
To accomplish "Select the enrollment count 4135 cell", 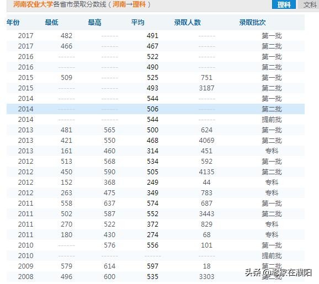I will [x=207, y=172].
